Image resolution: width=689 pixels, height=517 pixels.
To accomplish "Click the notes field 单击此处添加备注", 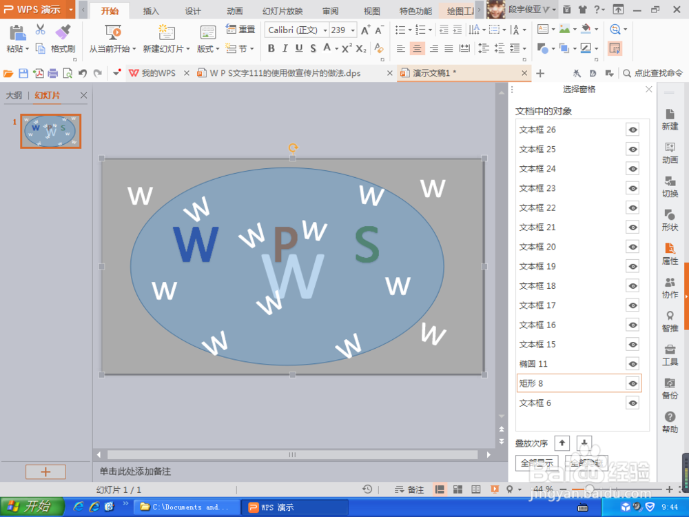I will pyautogui.click(x=135, y=472).
